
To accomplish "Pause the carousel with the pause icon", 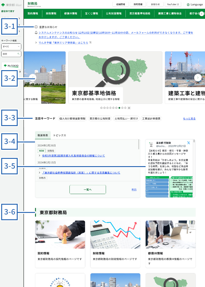I will pyautogui.click(x=129, y=108).
